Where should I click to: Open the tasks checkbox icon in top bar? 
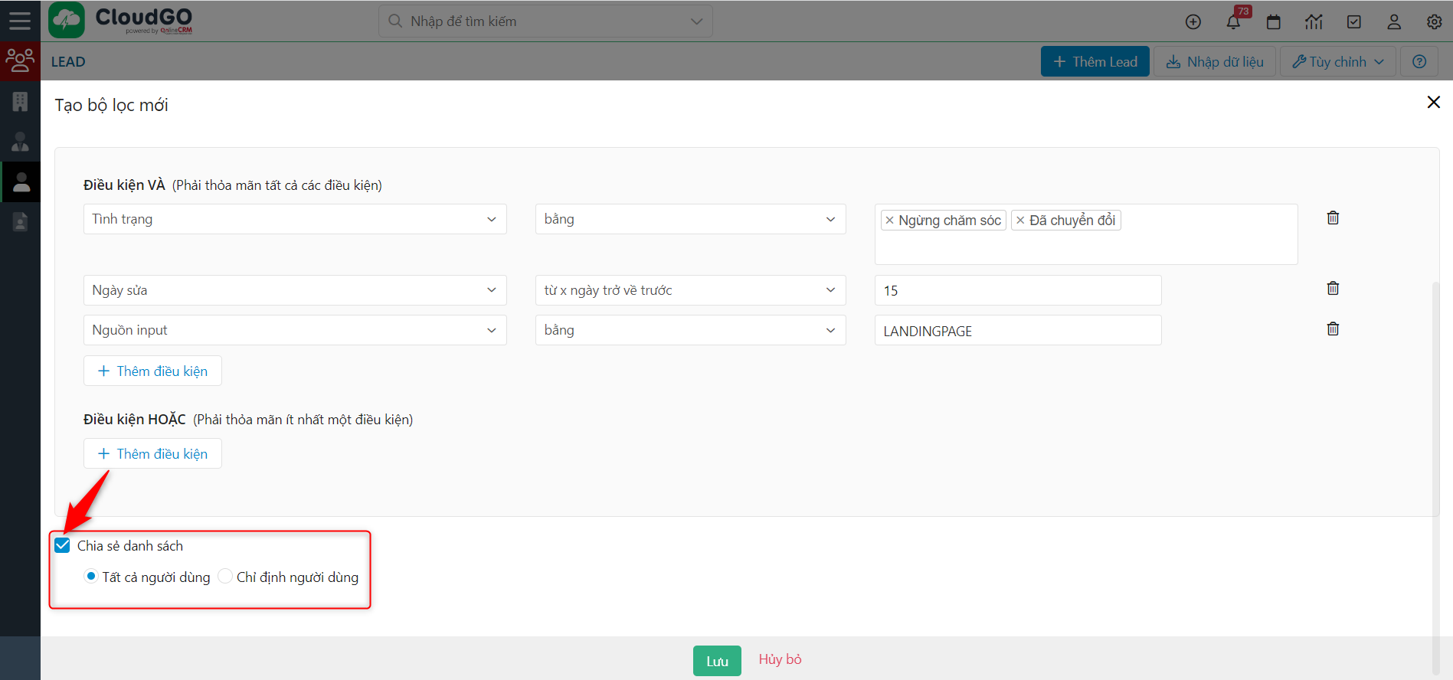(1354, 22)
